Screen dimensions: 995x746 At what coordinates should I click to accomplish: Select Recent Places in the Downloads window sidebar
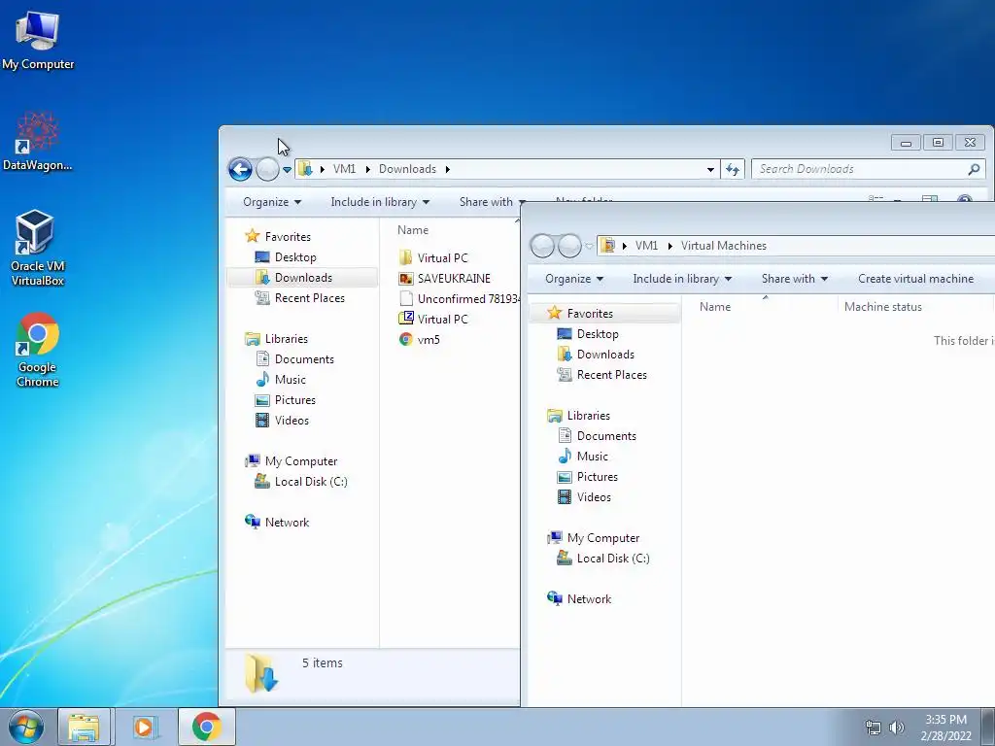pyautogui.click(x=310, y=298)
